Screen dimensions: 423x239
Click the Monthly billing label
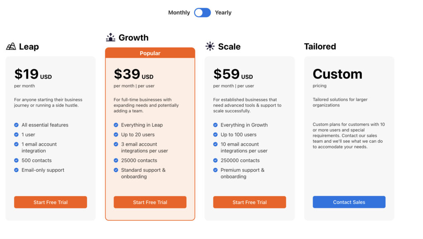click(178, 12)
